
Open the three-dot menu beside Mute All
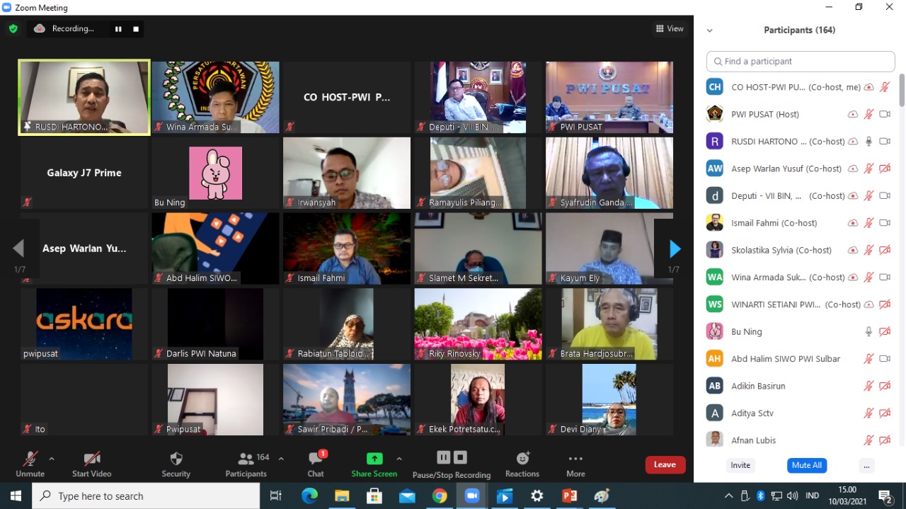866,465
